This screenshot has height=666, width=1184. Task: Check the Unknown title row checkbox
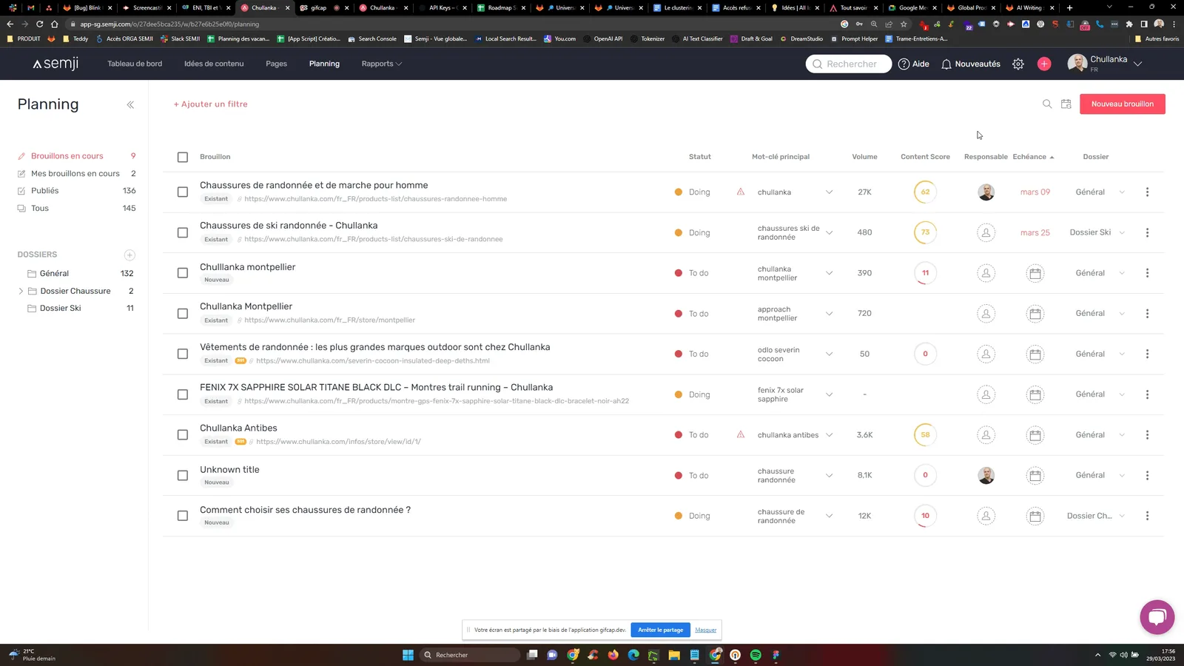click(x=183, y=476)
